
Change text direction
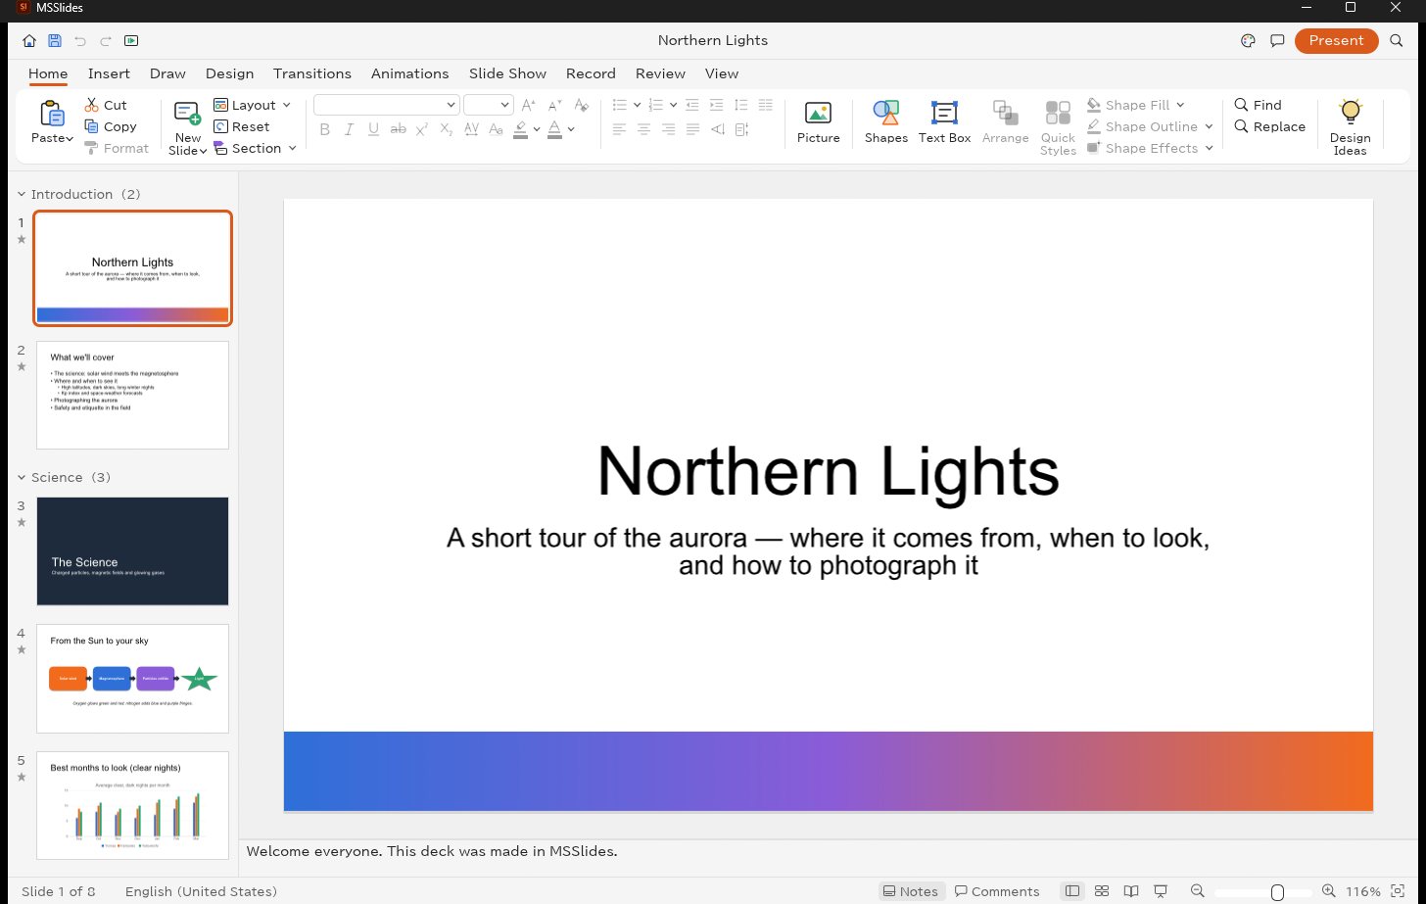click(x=717, y=129)
